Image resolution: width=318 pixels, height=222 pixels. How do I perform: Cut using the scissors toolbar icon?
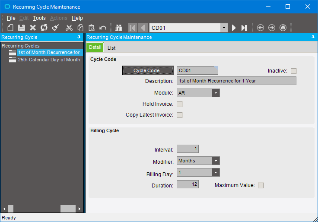69,28
